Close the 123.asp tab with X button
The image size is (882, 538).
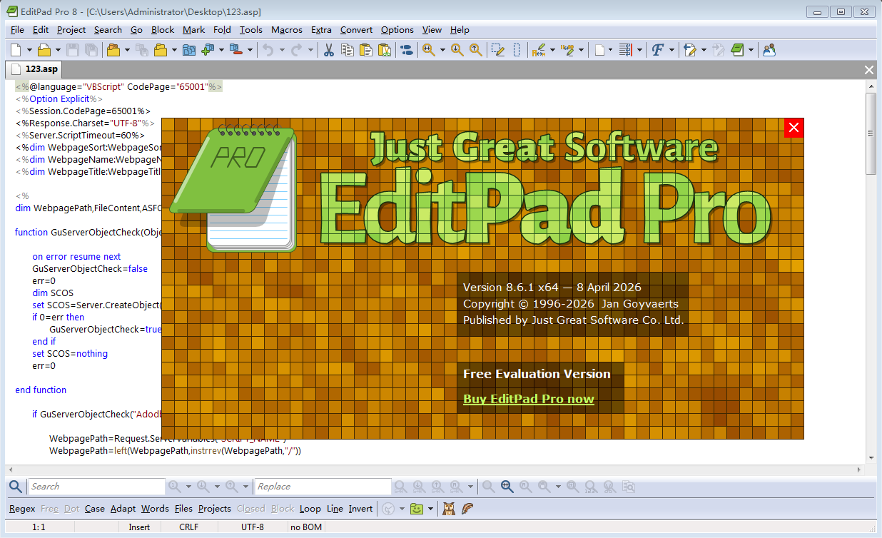pos(869,70)
